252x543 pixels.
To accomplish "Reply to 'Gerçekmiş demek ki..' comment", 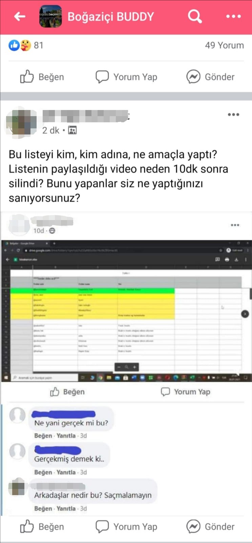I will (66, 472).
